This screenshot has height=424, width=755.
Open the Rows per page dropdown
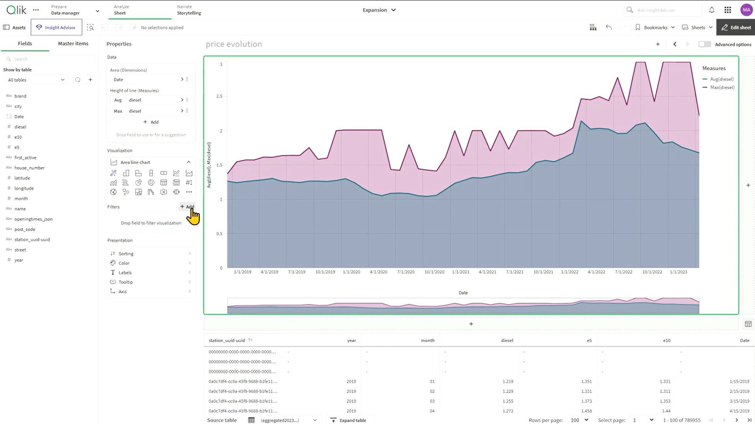579,420
